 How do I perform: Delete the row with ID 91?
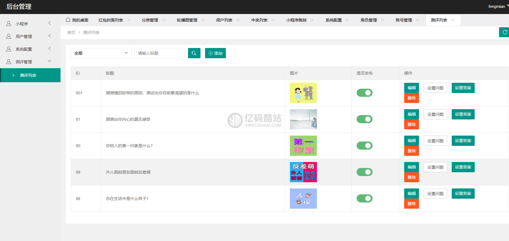coord(411,125)
